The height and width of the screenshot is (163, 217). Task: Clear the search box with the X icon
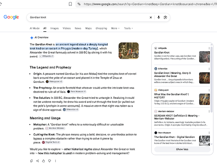pos(151,17)
